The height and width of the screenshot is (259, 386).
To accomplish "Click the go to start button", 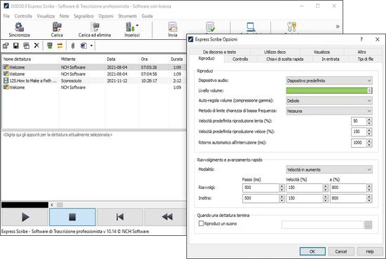I will 120,217.
